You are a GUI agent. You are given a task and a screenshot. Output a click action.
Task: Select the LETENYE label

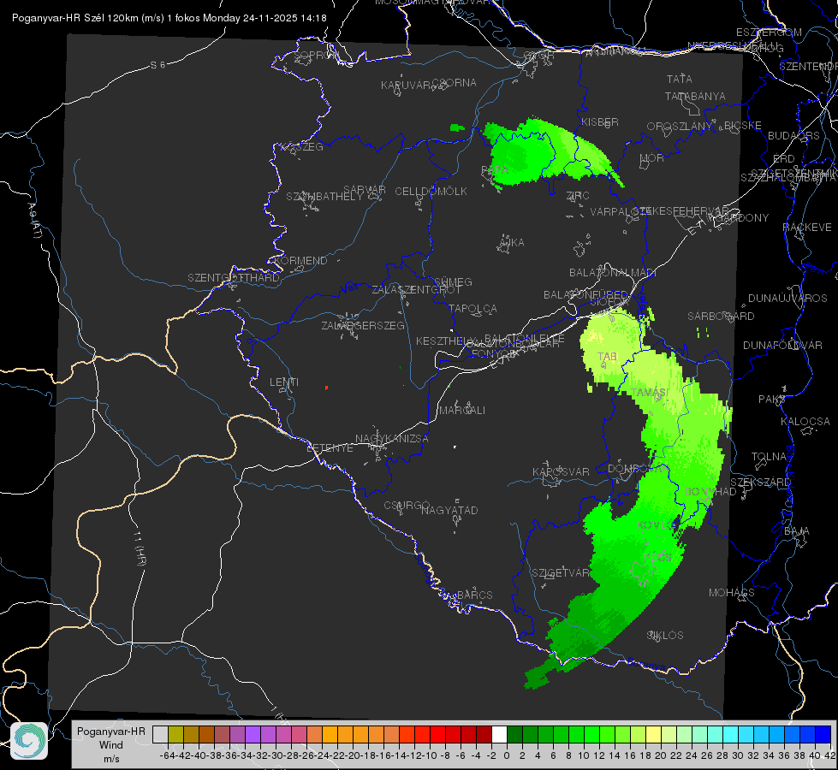tap(330, 448)
